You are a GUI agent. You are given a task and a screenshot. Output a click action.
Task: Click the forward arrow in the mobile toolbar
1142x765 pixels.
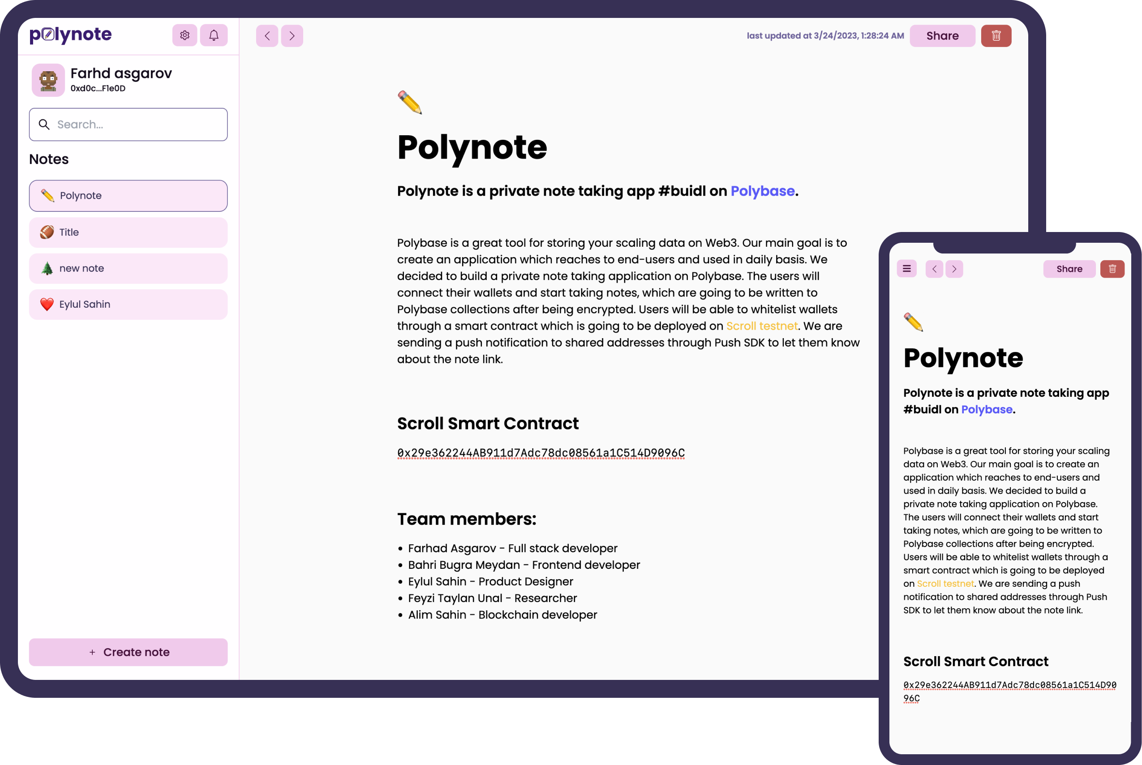click(954, 268)
